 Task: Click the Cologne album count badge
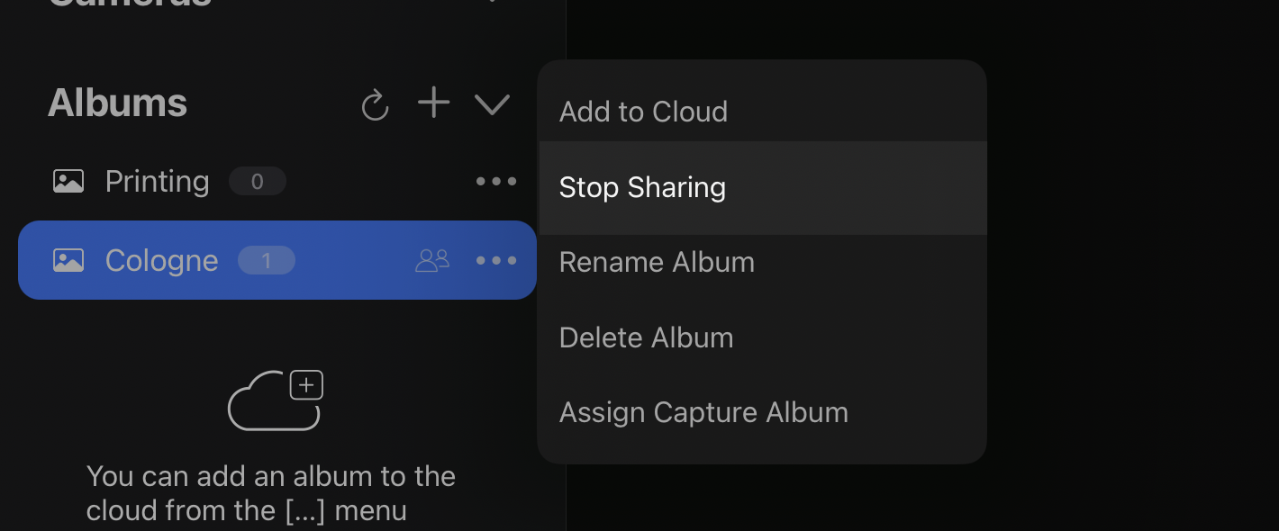pos(267,261)
